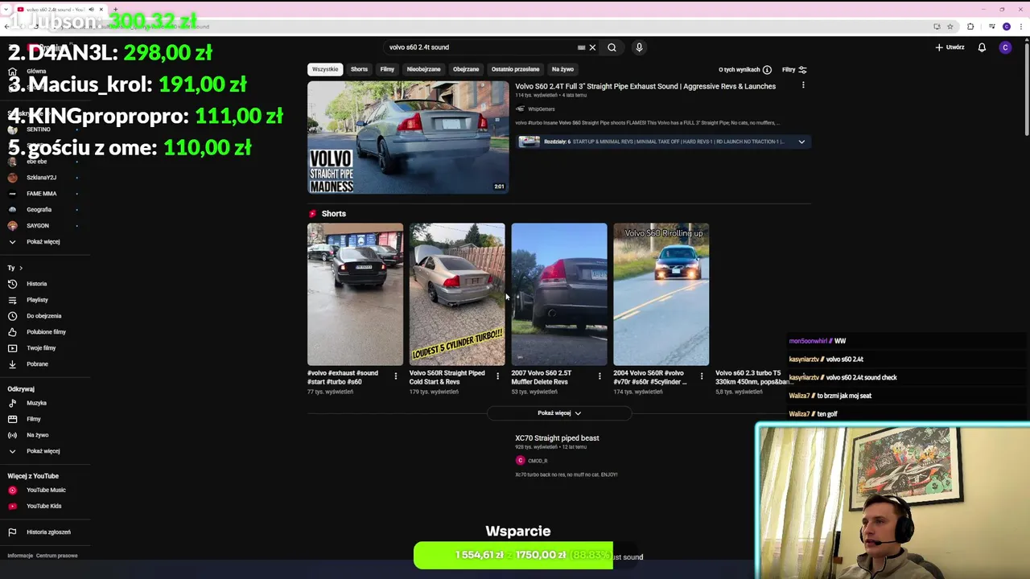Open the Volvo S60 2.4T straight pipe video title
Image resolution: width=1030 pixels, height=579 pixels.
[645, 86]
